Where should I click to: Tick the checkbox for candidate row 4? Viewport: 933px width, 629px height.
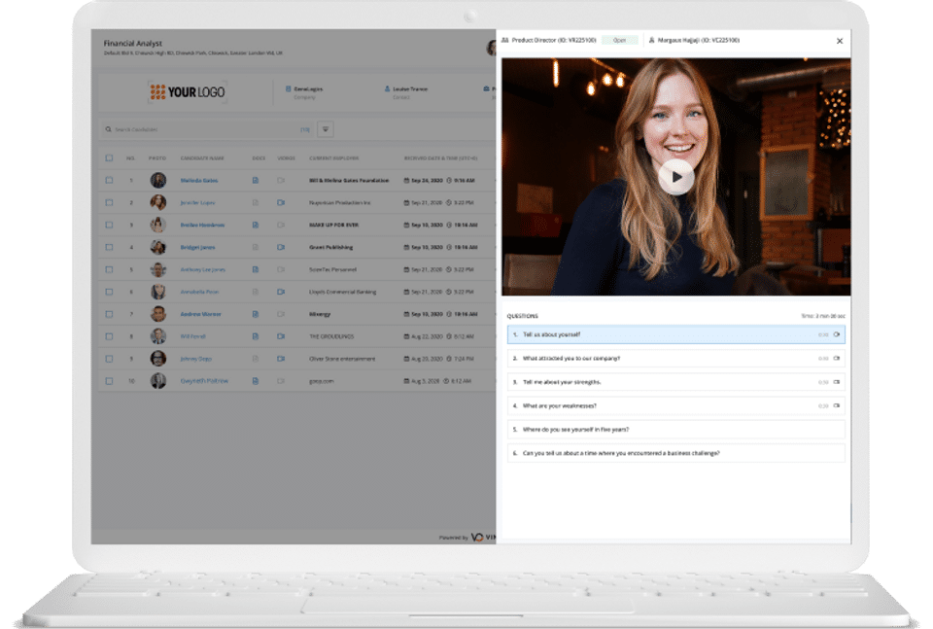(x=109, y=248)
